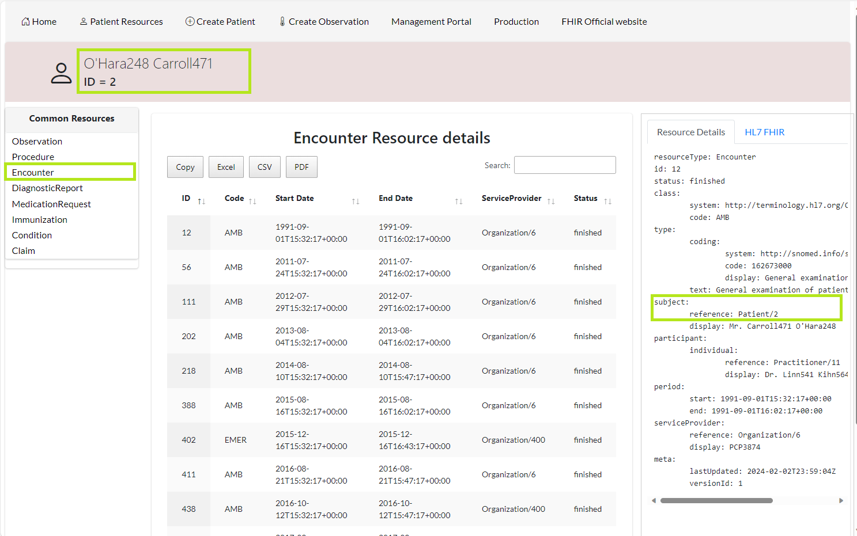Go to Home page
The image size is (857, 536).
39,21
